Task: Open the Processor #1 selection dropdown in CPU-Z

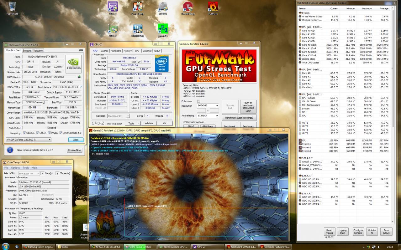Action: click(x=119, y=116)
